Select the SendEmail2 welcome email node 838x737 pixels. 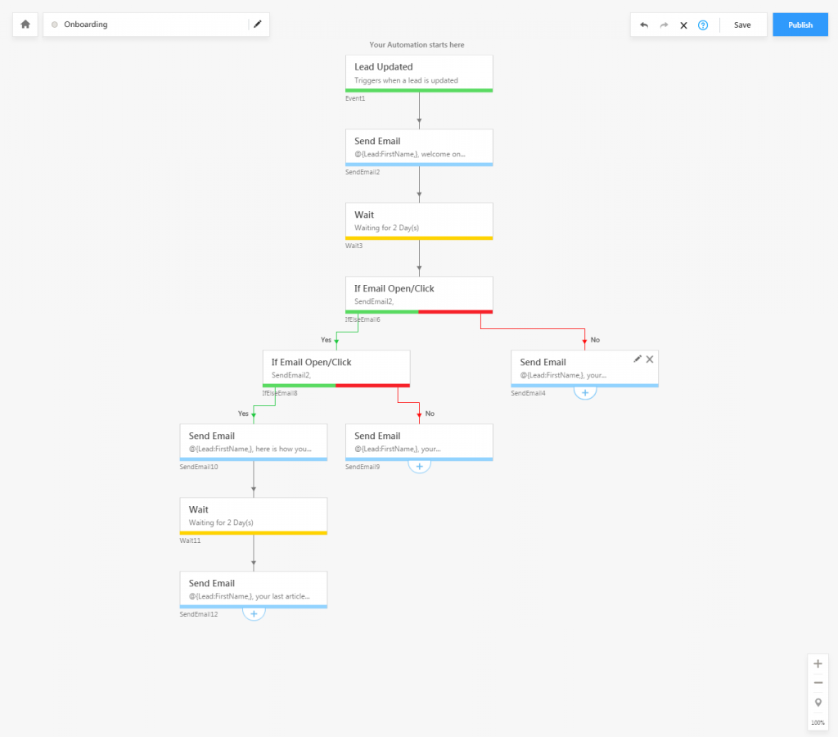[419, 147]
